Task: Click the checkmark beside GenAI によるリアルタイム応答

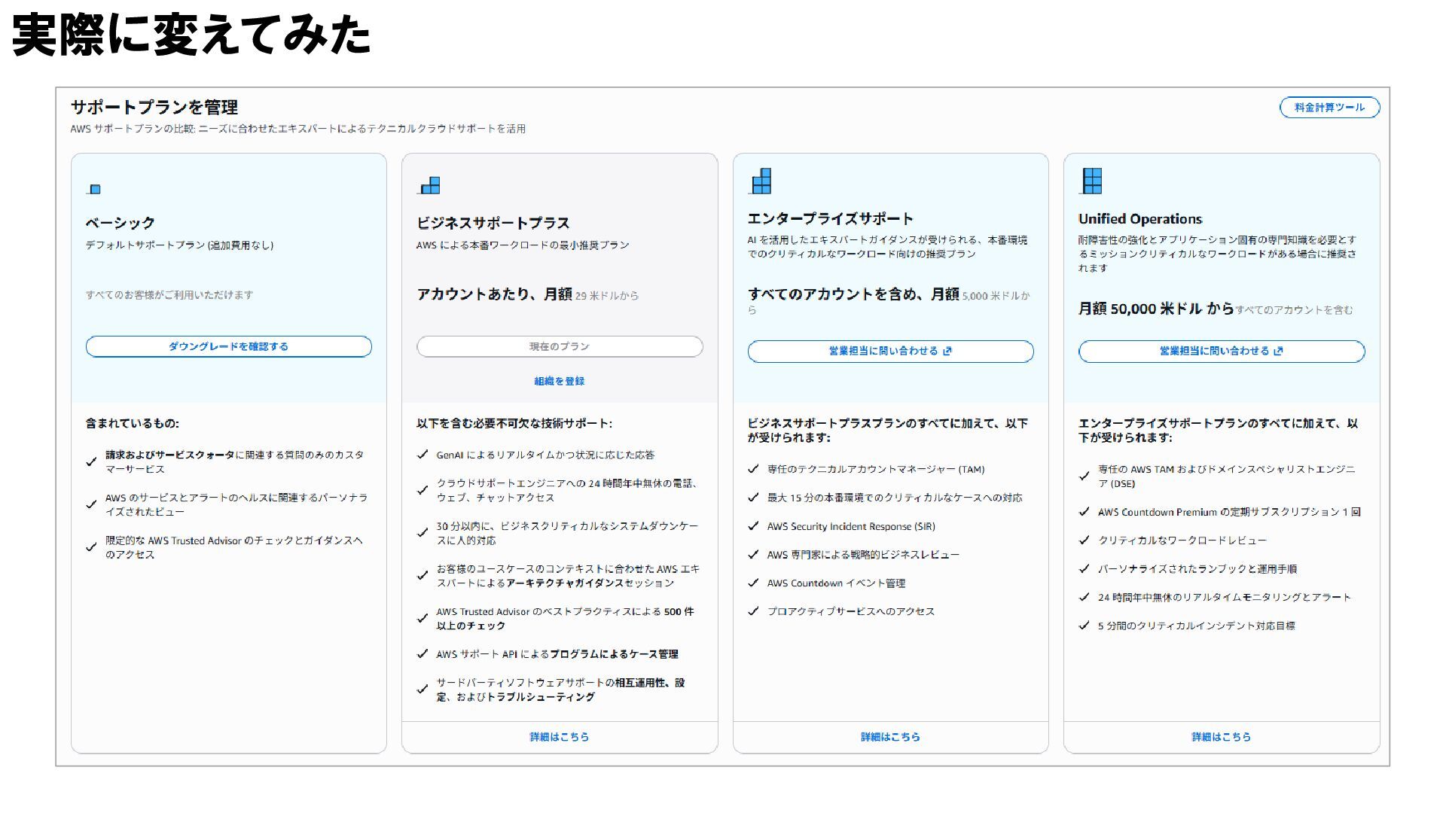Action: [x=423, y=455]
